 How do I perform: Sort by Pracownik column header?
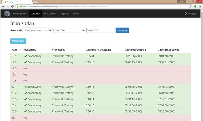click(58, 50)
